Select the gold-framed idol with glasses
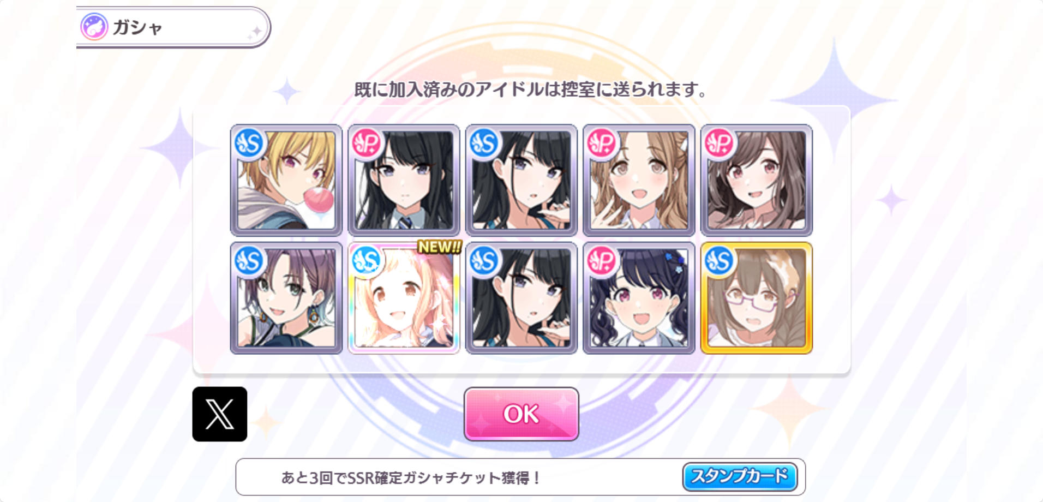The width and height of the screenshot is (1043, 502). point(757,298)
